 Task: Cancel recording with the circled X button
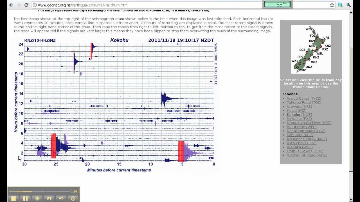point(73,198)
